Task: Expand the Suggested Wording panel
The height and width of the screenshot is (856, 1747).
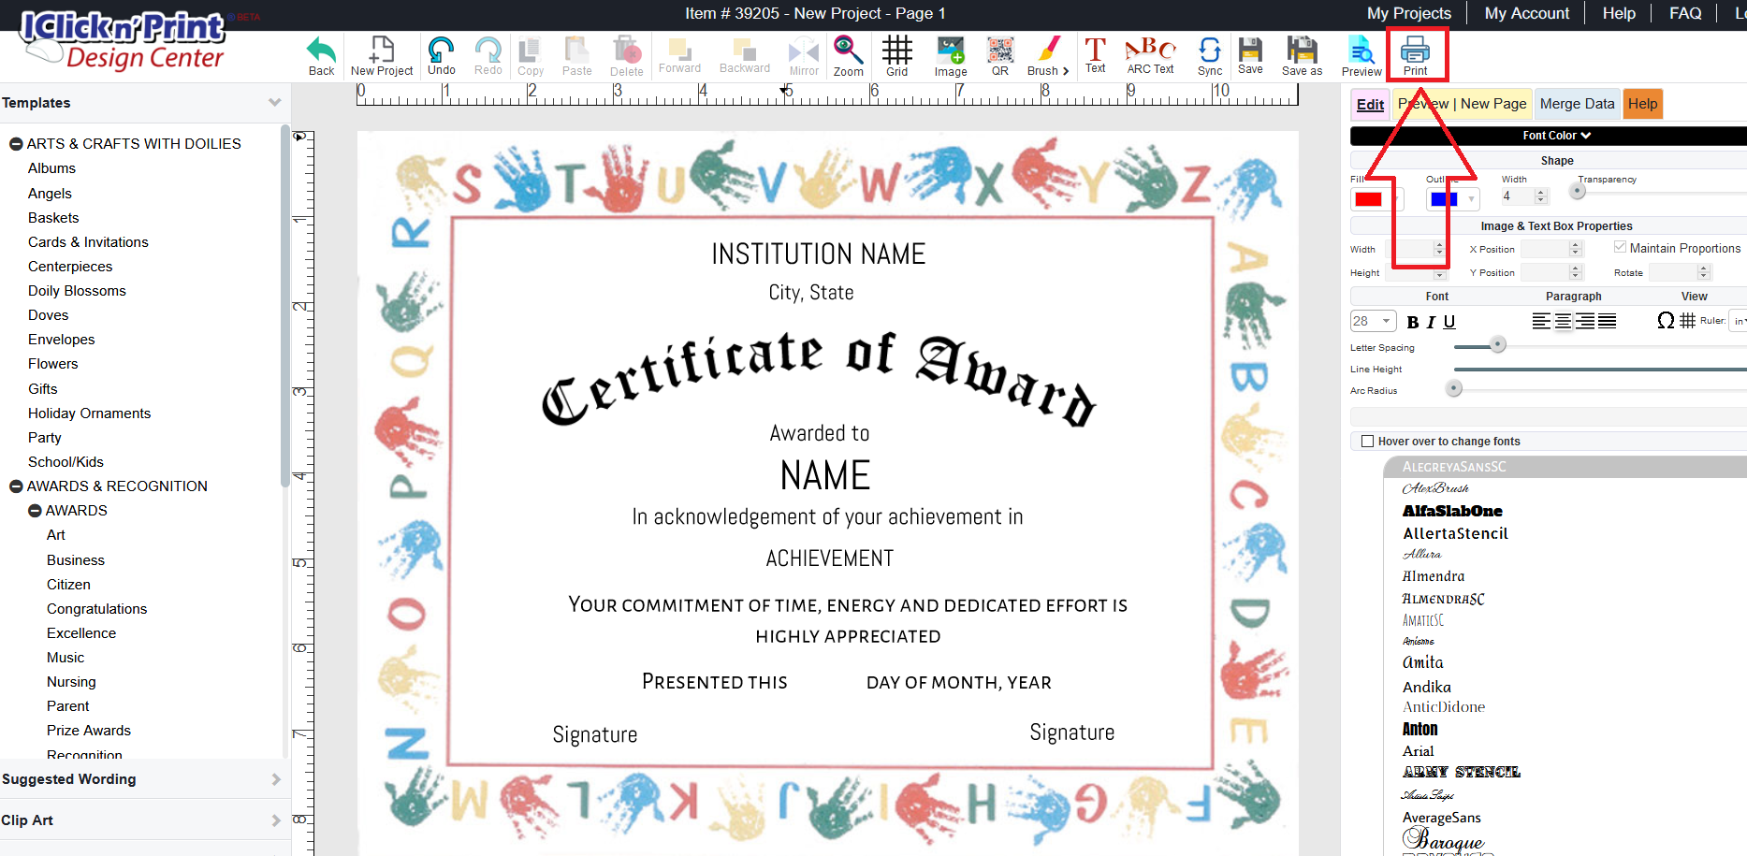Action: pos(140,779)
